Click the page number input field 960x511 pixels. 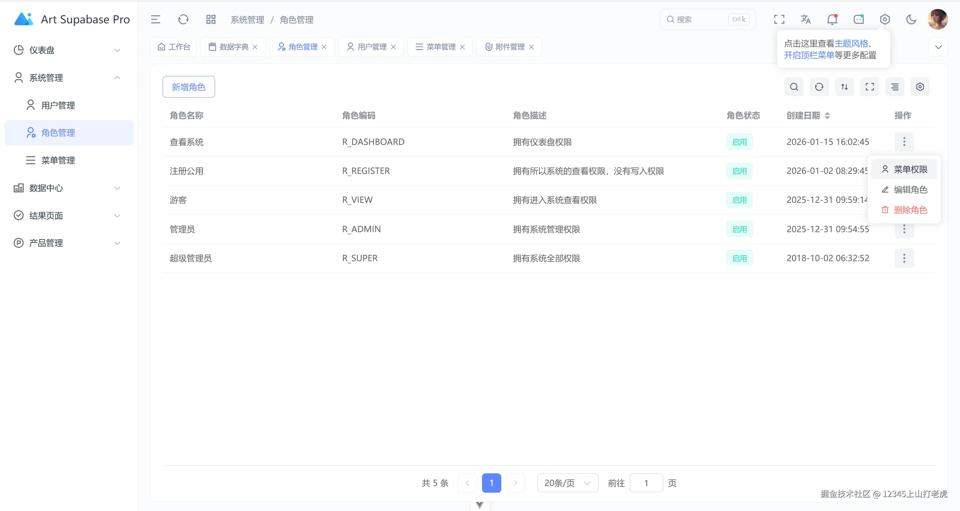(x=646, y=483)
